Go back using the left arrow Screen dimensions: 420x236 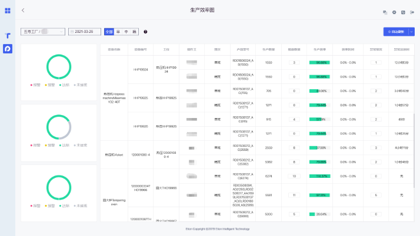[23, 10]
